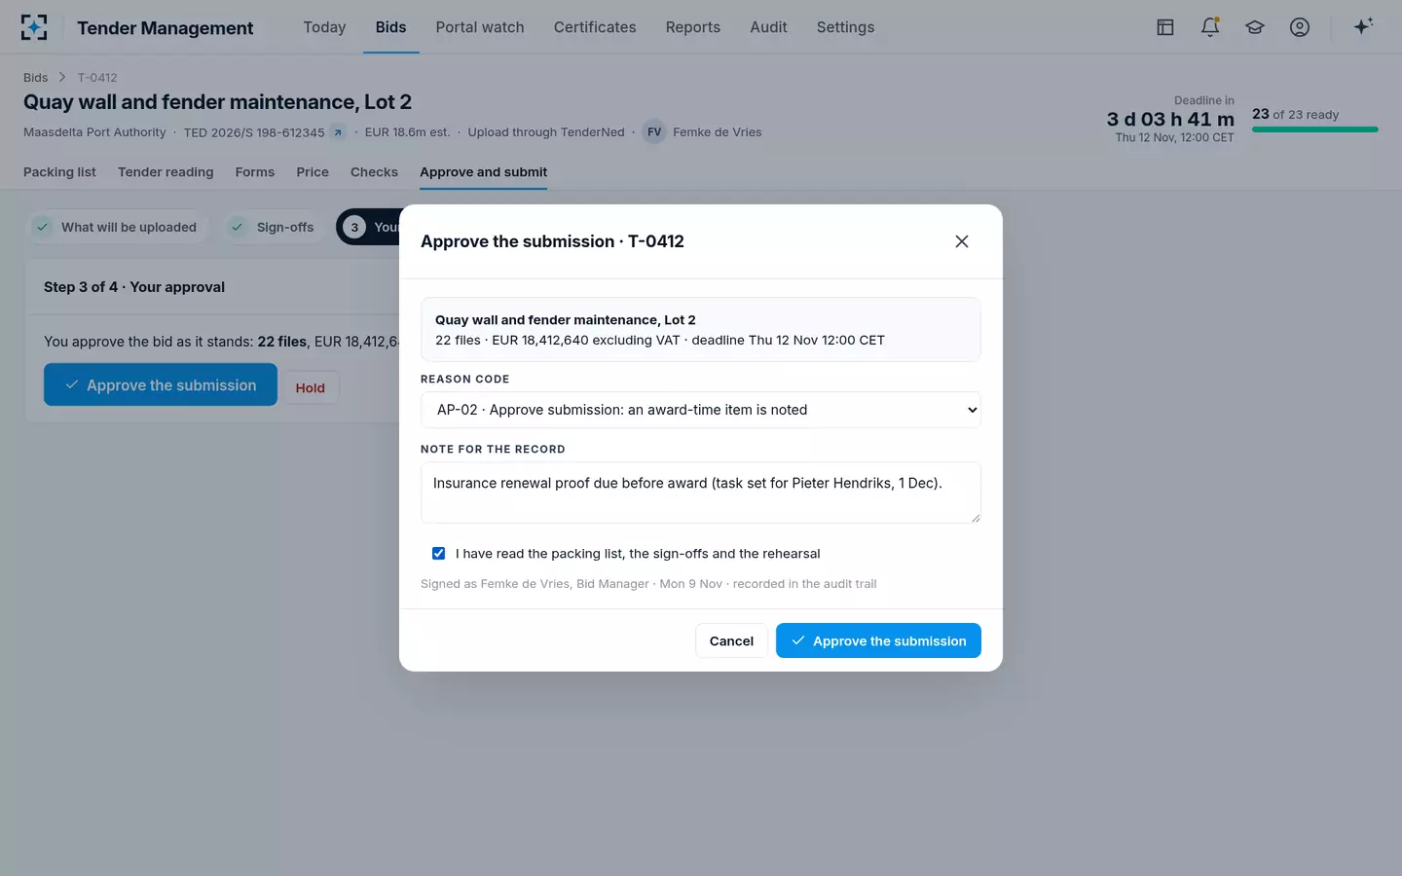Click Cancel in the approval dialog
1402x876 pixels.
[x=731, y=640]
